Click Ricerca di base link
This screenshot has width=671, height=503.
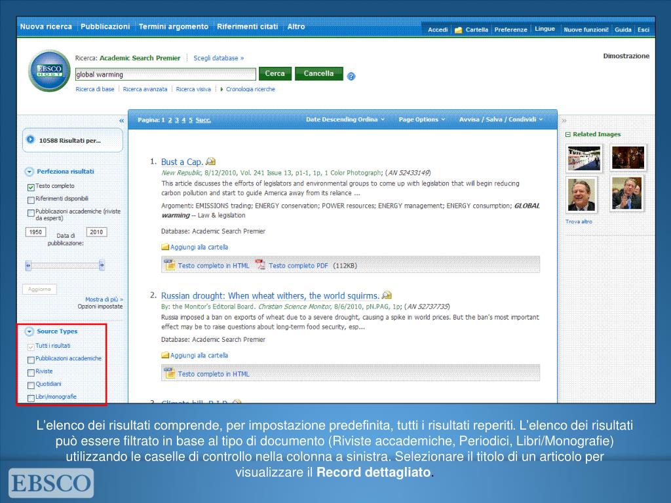pos(95,89)
